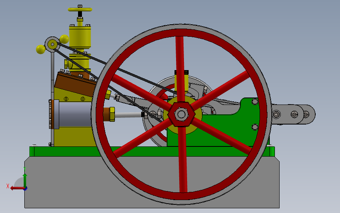The height and width of the screenshot is (213, 340).
Task: Select the upper bolt on green pedestal
Action: click(255, 101)
